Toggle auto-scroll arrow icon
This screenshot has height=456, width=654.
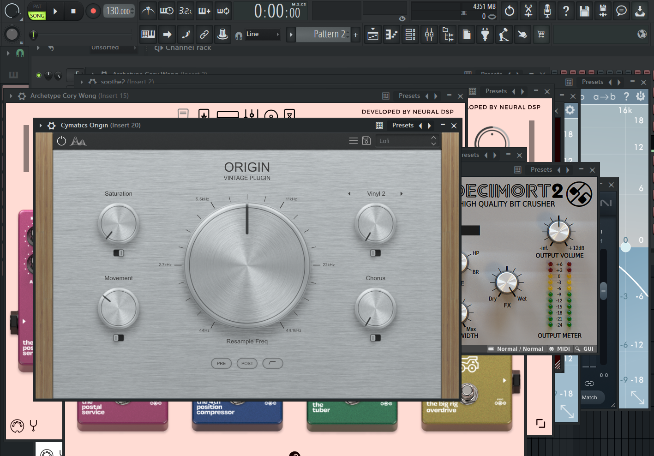click(x=167, y=34)
